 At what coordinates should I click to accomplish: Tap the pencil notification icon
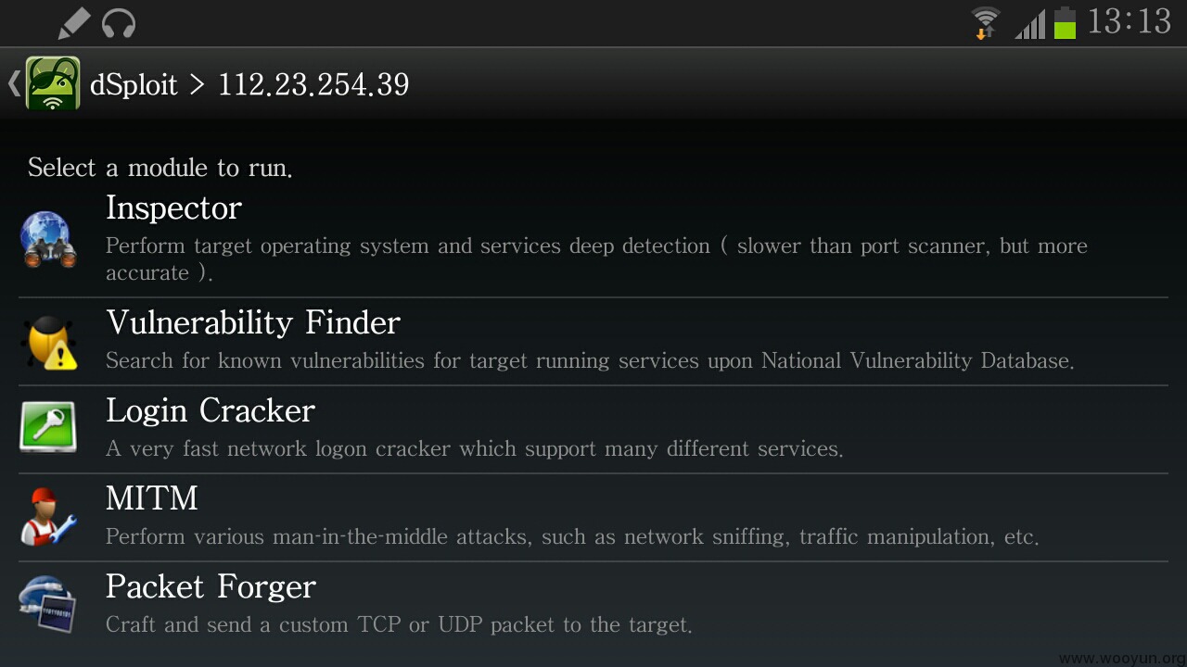pyautogui.click(x=73, y=23)
